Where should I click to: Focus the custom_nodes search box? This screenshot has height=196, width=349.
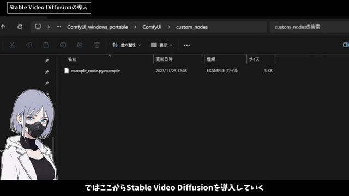click(309, 27)
